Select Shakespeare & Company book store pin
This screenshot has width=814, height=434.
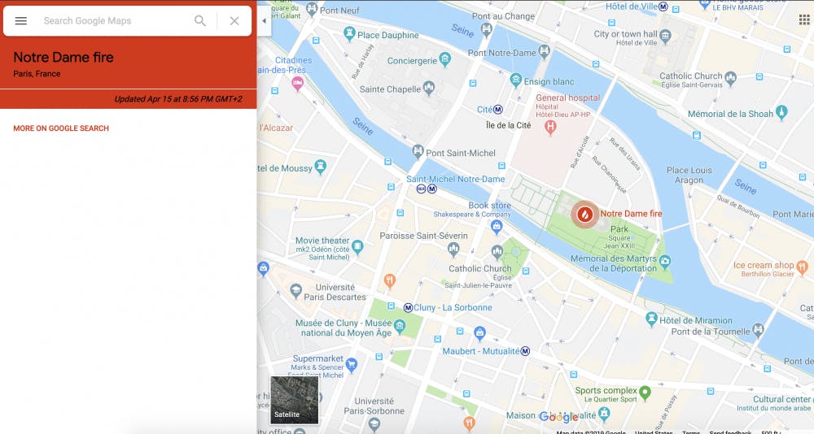(497, 226)
